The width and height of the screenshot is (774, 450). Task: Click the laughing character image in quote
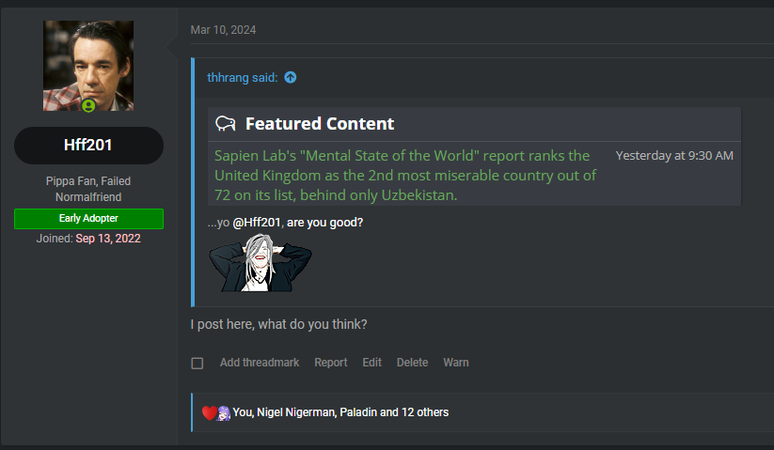(261, 263)
